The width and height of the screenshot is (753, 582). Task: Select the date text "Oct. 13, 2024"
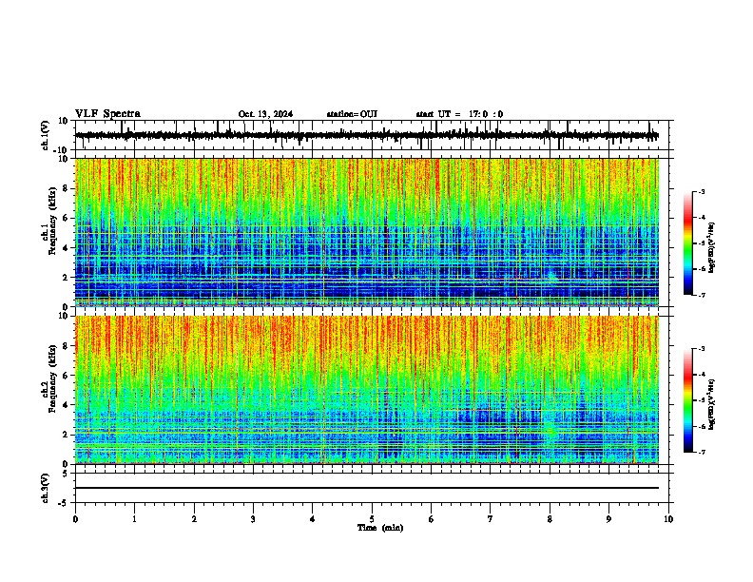(265, 114)
